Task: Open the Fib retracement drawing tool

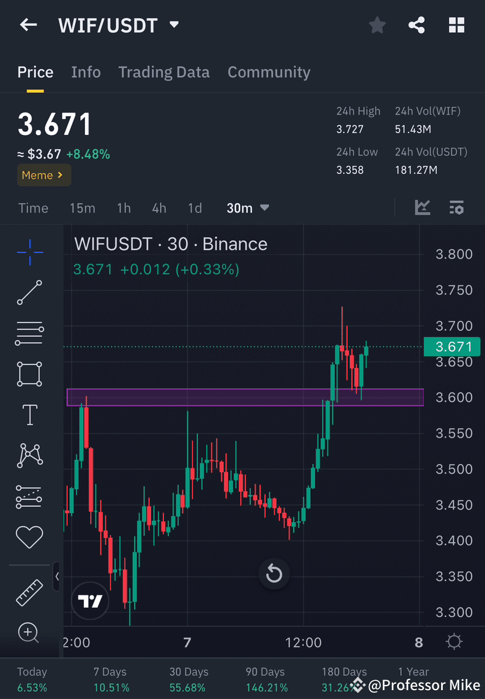Action: point(29,333)
